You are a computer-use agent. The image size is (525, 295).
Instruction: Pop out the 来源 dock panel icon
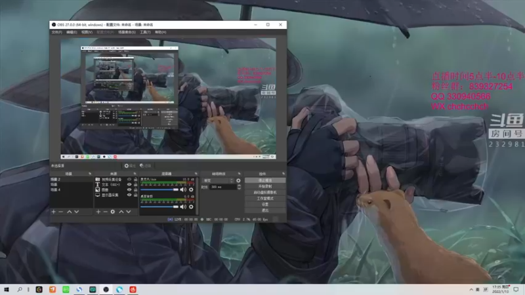[135, 174]
